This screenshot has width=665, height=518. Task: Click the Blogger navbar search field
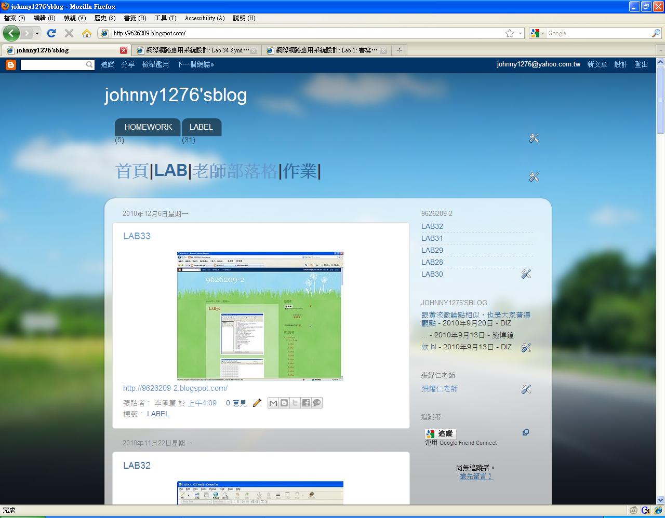[x=53, y=65]
